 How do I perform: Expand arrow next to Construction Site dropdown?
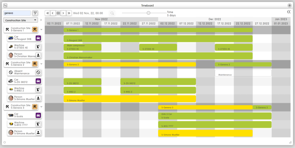tap(41, 20)
